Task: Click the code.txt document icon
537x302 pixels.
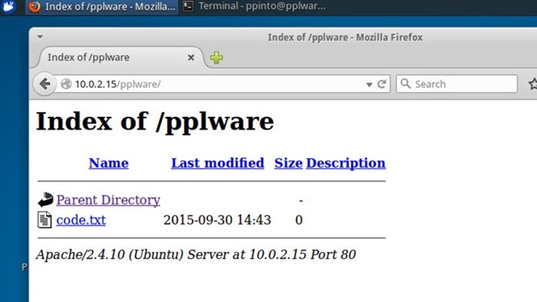Action: (44, 220)
